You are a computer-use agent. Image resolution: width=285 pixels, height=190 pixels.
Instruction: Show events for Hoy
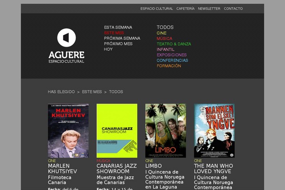(x=108, y=49)
